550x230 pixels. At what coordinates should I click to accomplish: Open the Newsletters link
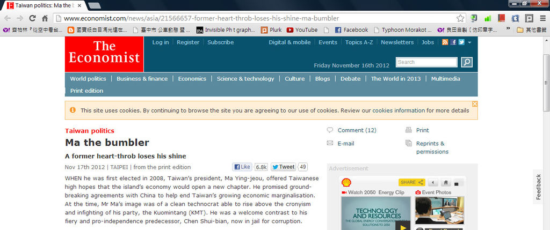tap(397, 42)
